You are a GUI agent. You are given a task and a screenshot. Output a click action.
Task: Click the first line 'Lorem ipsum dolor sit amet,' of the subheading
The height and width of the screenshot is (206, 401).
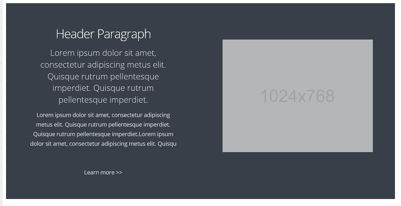pos(103,53)
